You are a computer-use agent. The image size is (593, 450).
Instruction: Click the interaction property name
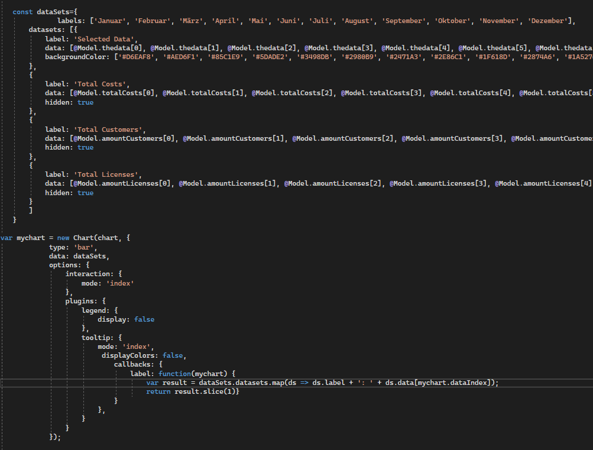click(88, 274)
